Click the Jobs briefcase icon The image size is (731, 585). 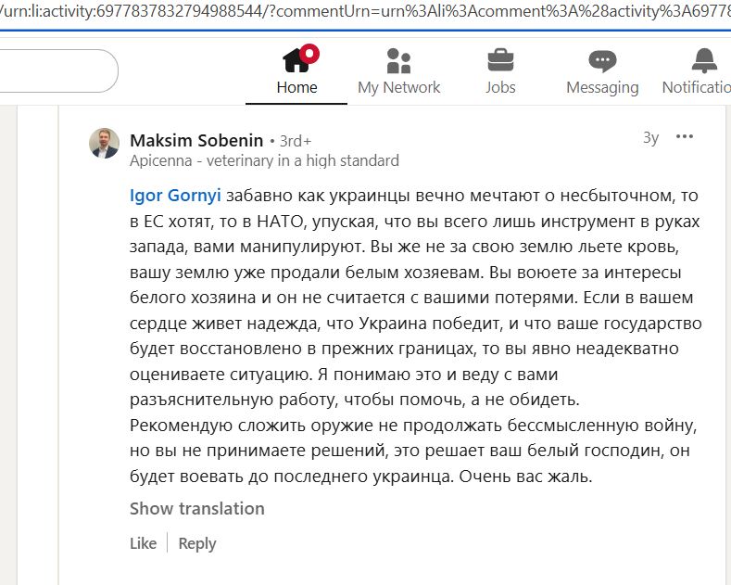click(500, 61)
